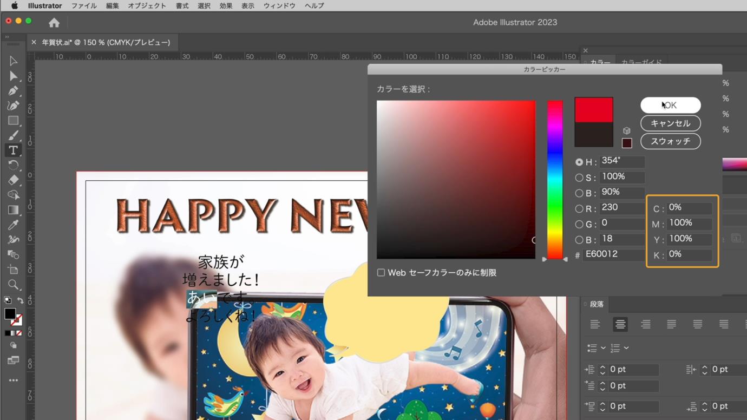Click the Change Screen Mode icon
Viewport: 747px width, 420px height.
[x=14, y=360]
